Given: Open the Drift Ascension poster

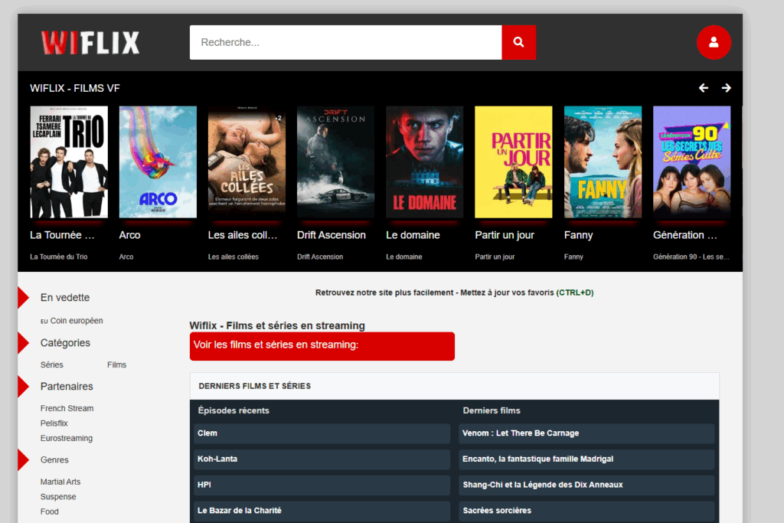Looking at the screenshot, I should (x=335, y=162).
